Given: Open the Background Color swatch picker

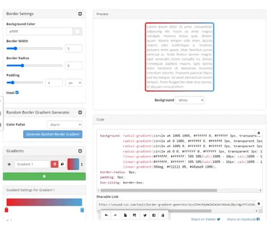Looking at the screenshot, I should [77, 31].
